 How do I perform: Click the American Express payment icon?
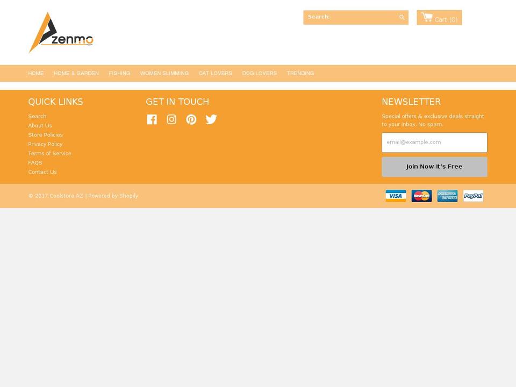pyautogui.click(x=447, y=196)
